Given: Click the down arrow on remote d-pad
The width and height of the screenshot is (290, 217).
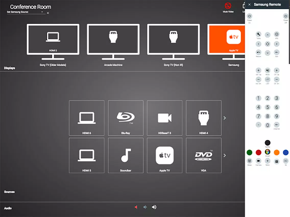Looking at the screenshot, I should tap(268, 53).
